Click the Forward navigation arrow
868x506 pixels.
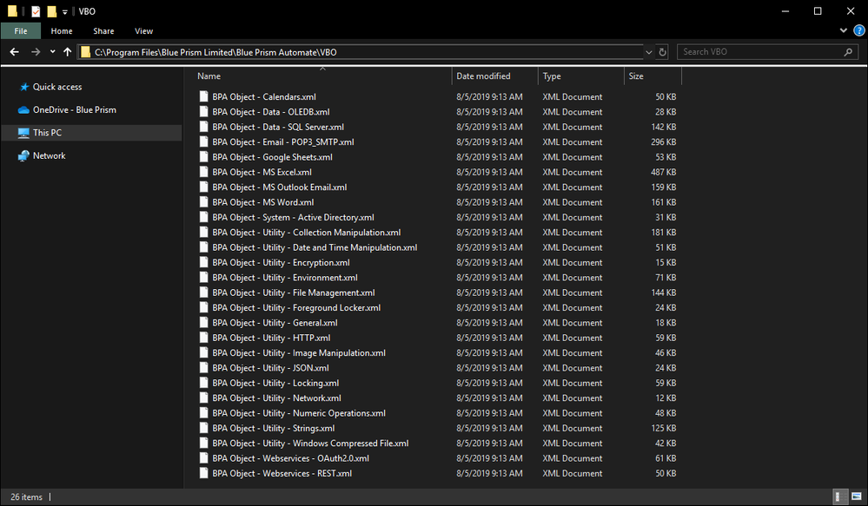click(36, 52)
